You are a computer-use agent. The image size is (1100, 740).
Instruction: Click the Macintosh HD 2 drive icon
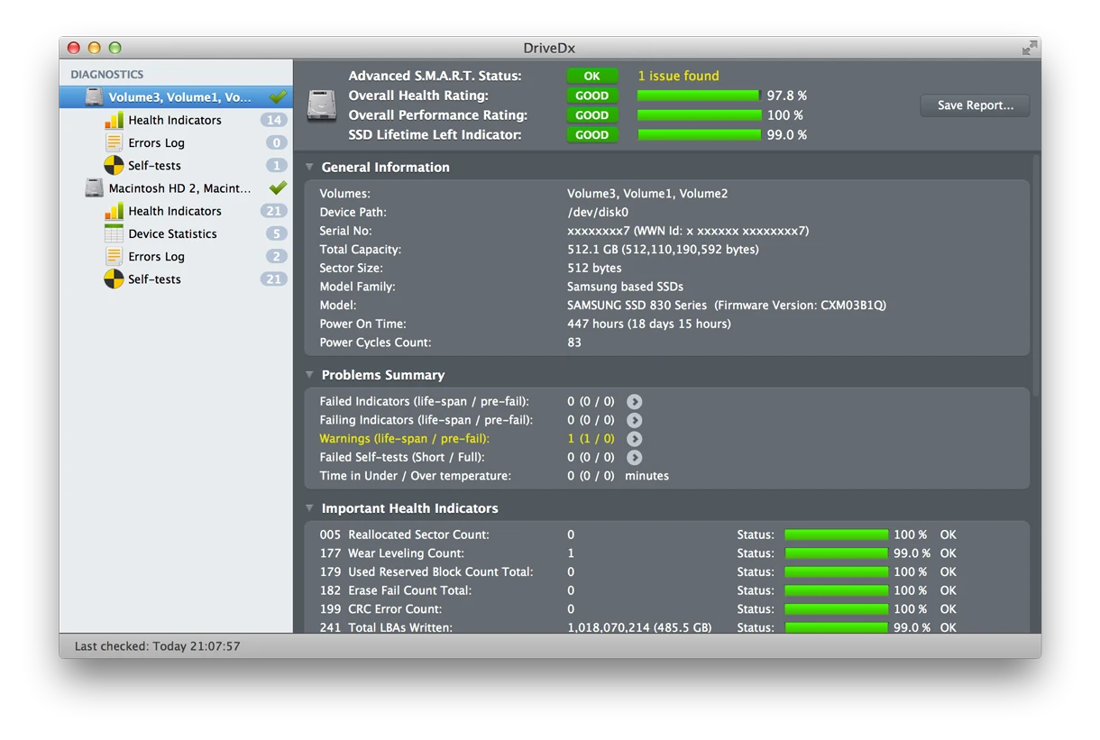94,187
